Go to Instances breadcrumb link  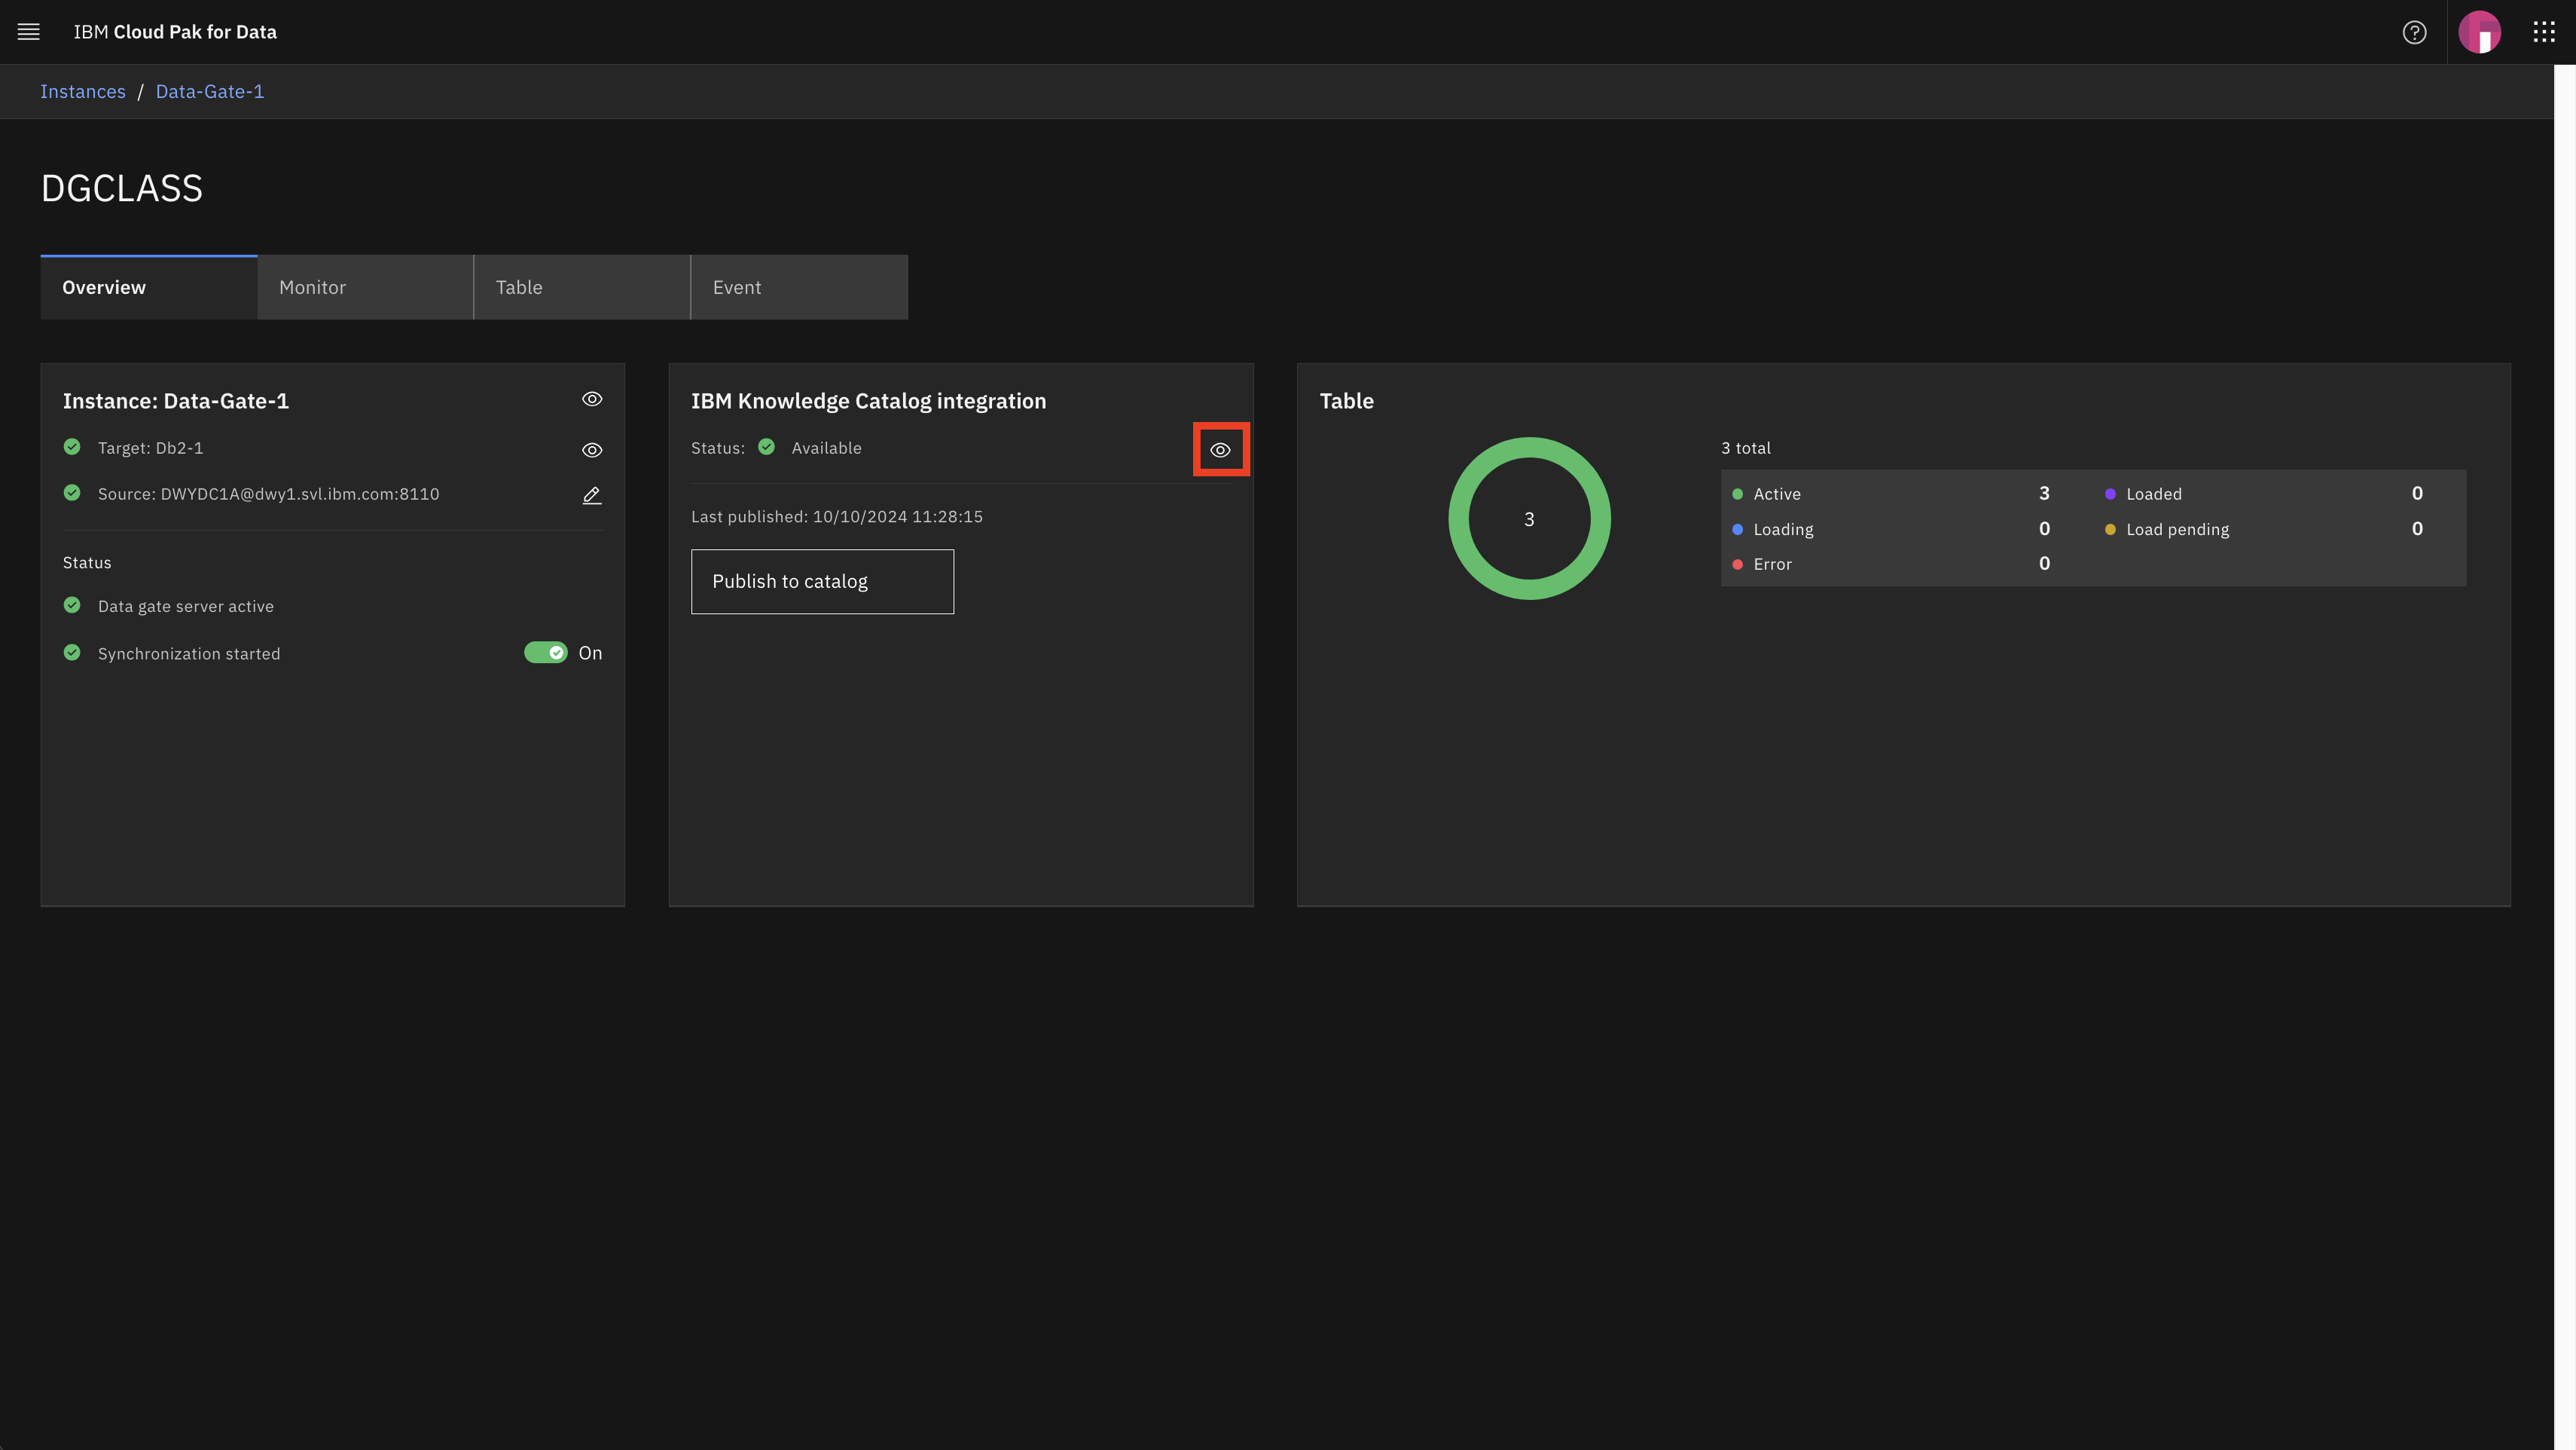[x=83, y=91]
